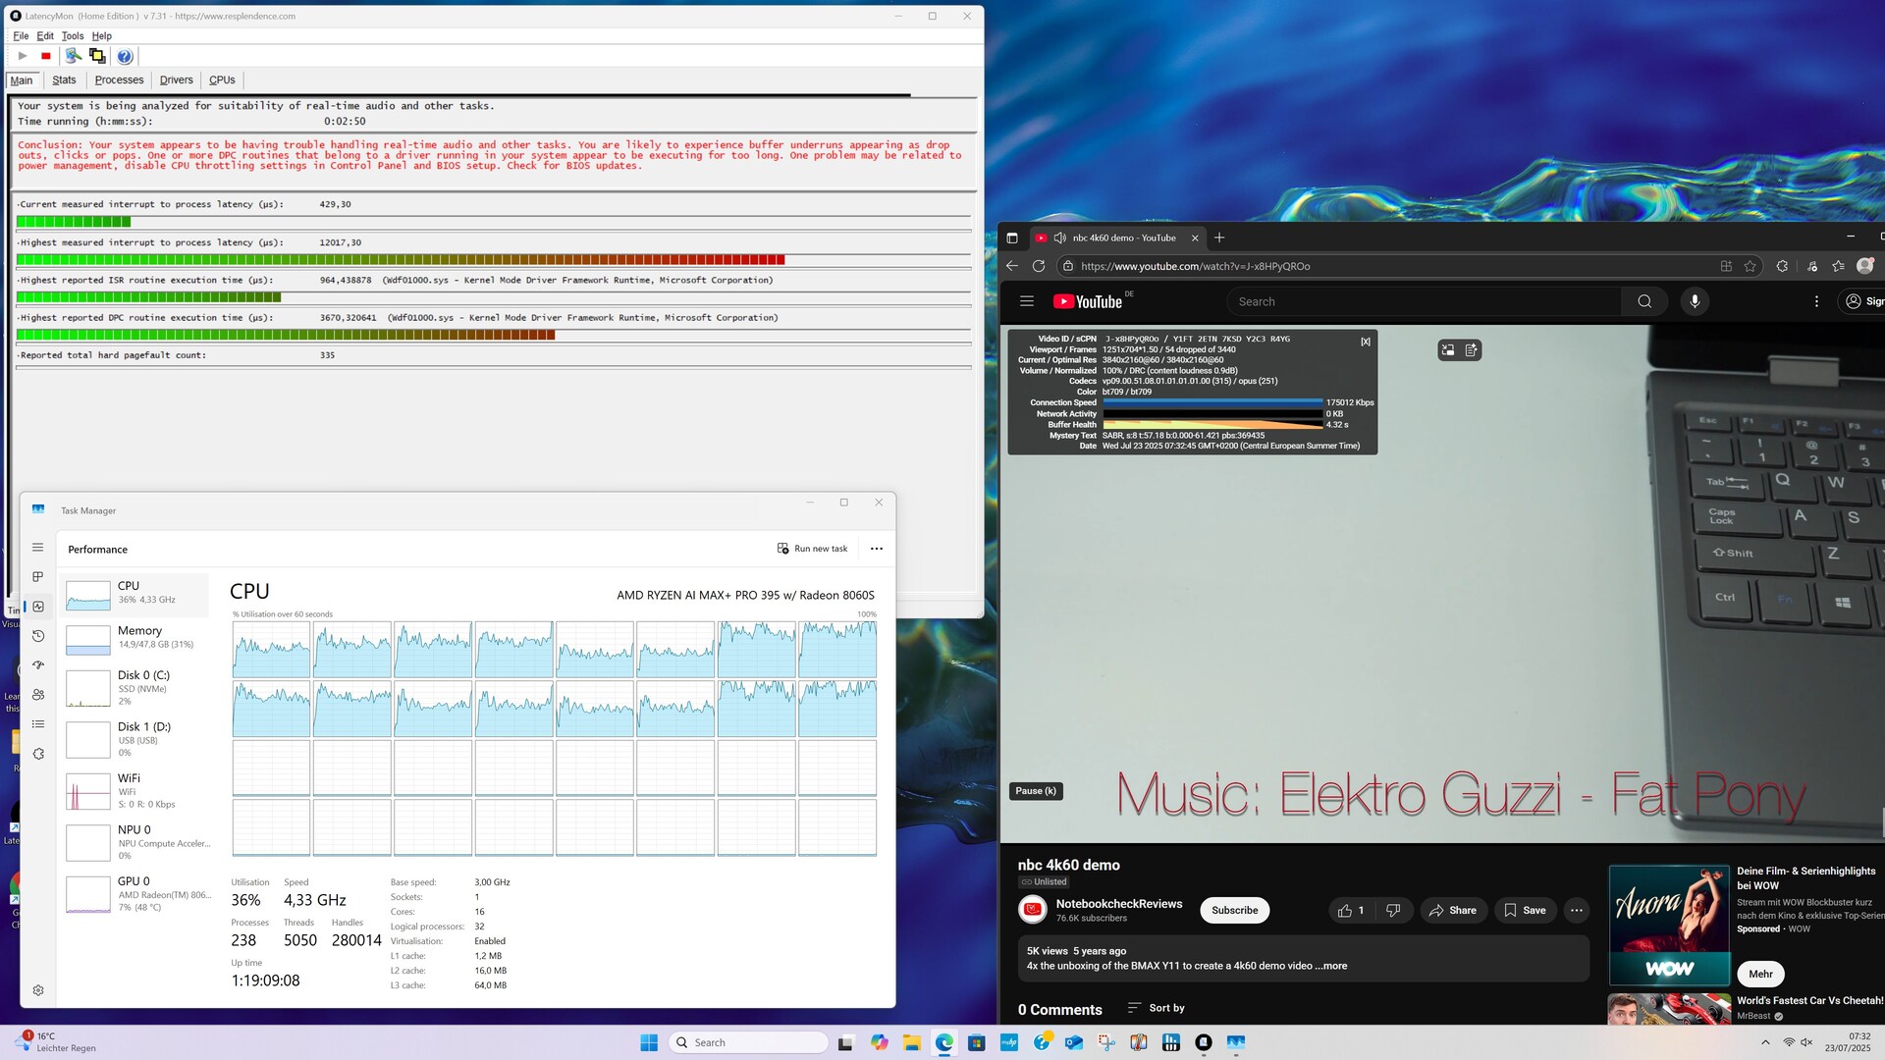Close the stats for nerds overlay
The image size is (1885, 1060).
tap(1365, 342)
